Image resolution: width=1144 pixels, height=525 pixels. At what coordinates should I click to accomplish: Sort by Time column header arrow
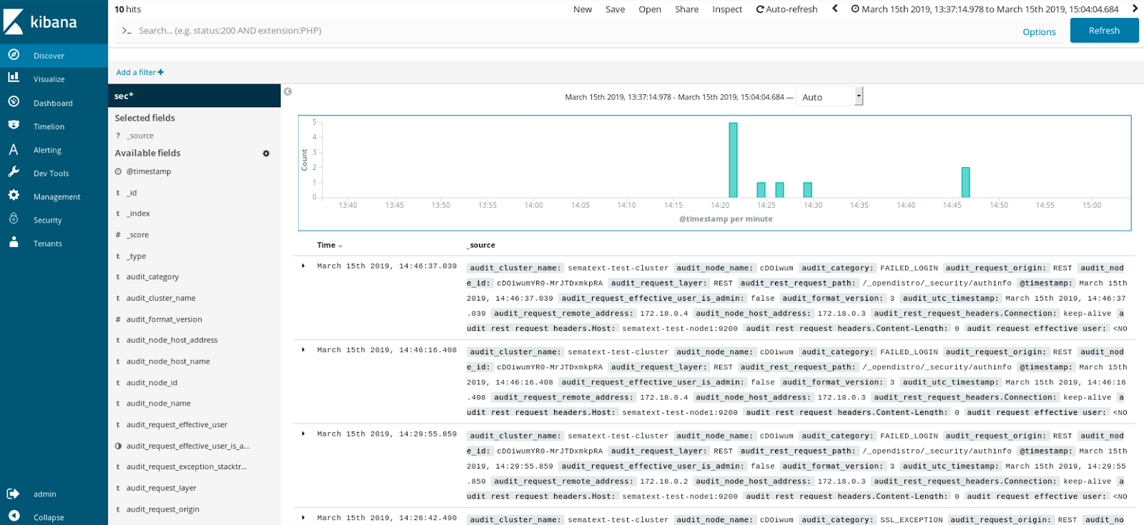(340, 246)
